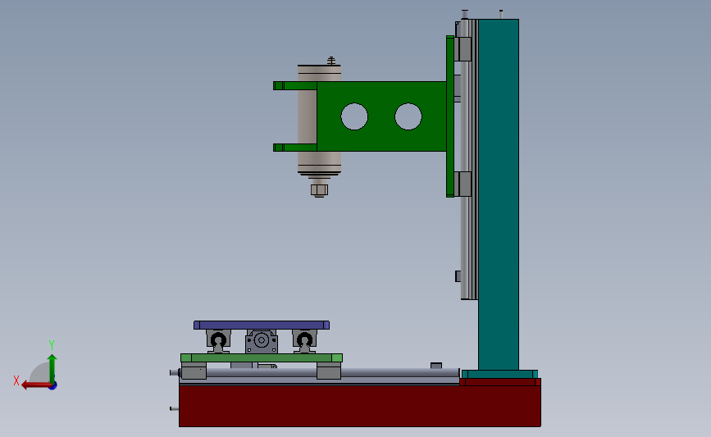Select the blue table top plate
This screenshot has width=711, height=437.
(262, 325)
